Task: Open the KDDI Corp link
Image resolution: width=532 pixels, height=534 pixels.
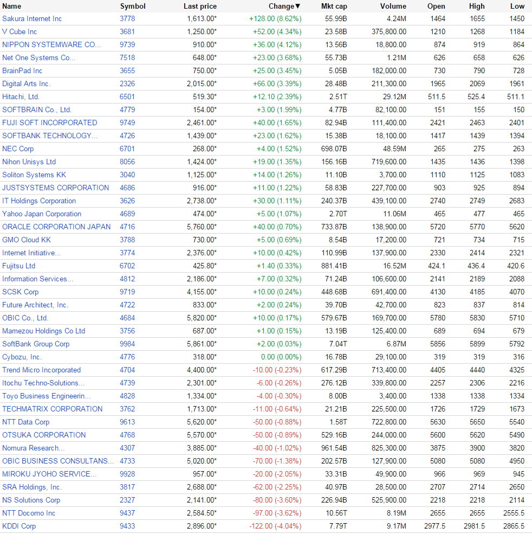Action: [x=19, y=526]
